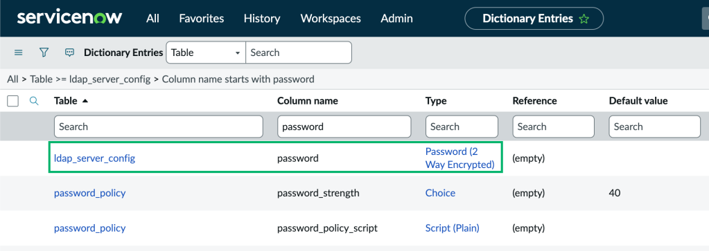Click the Dictionary Entries title pill
Image resolution: width=709 pixels, height=251 pixels.
534,19
